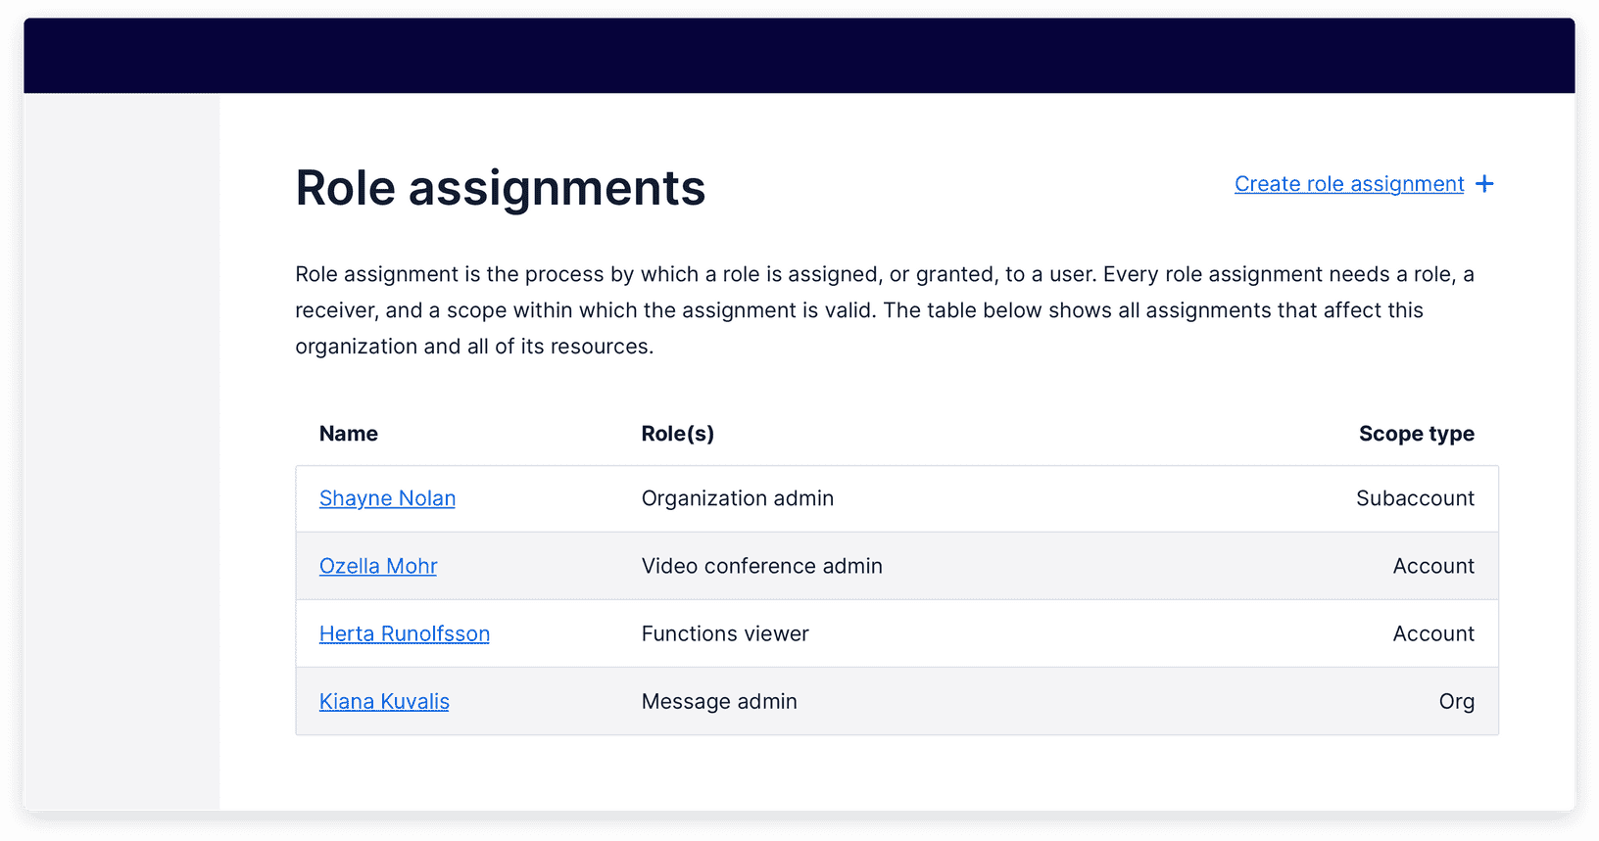Click the Name column header
1599x841 pixels.
pos(349,434)
